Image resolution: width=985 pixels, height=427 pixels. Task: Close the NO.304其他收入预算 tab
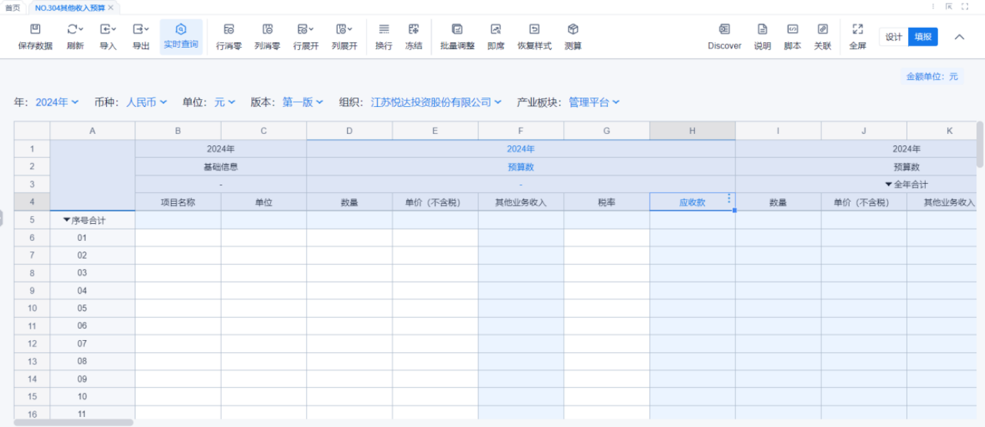click(110, 7)
